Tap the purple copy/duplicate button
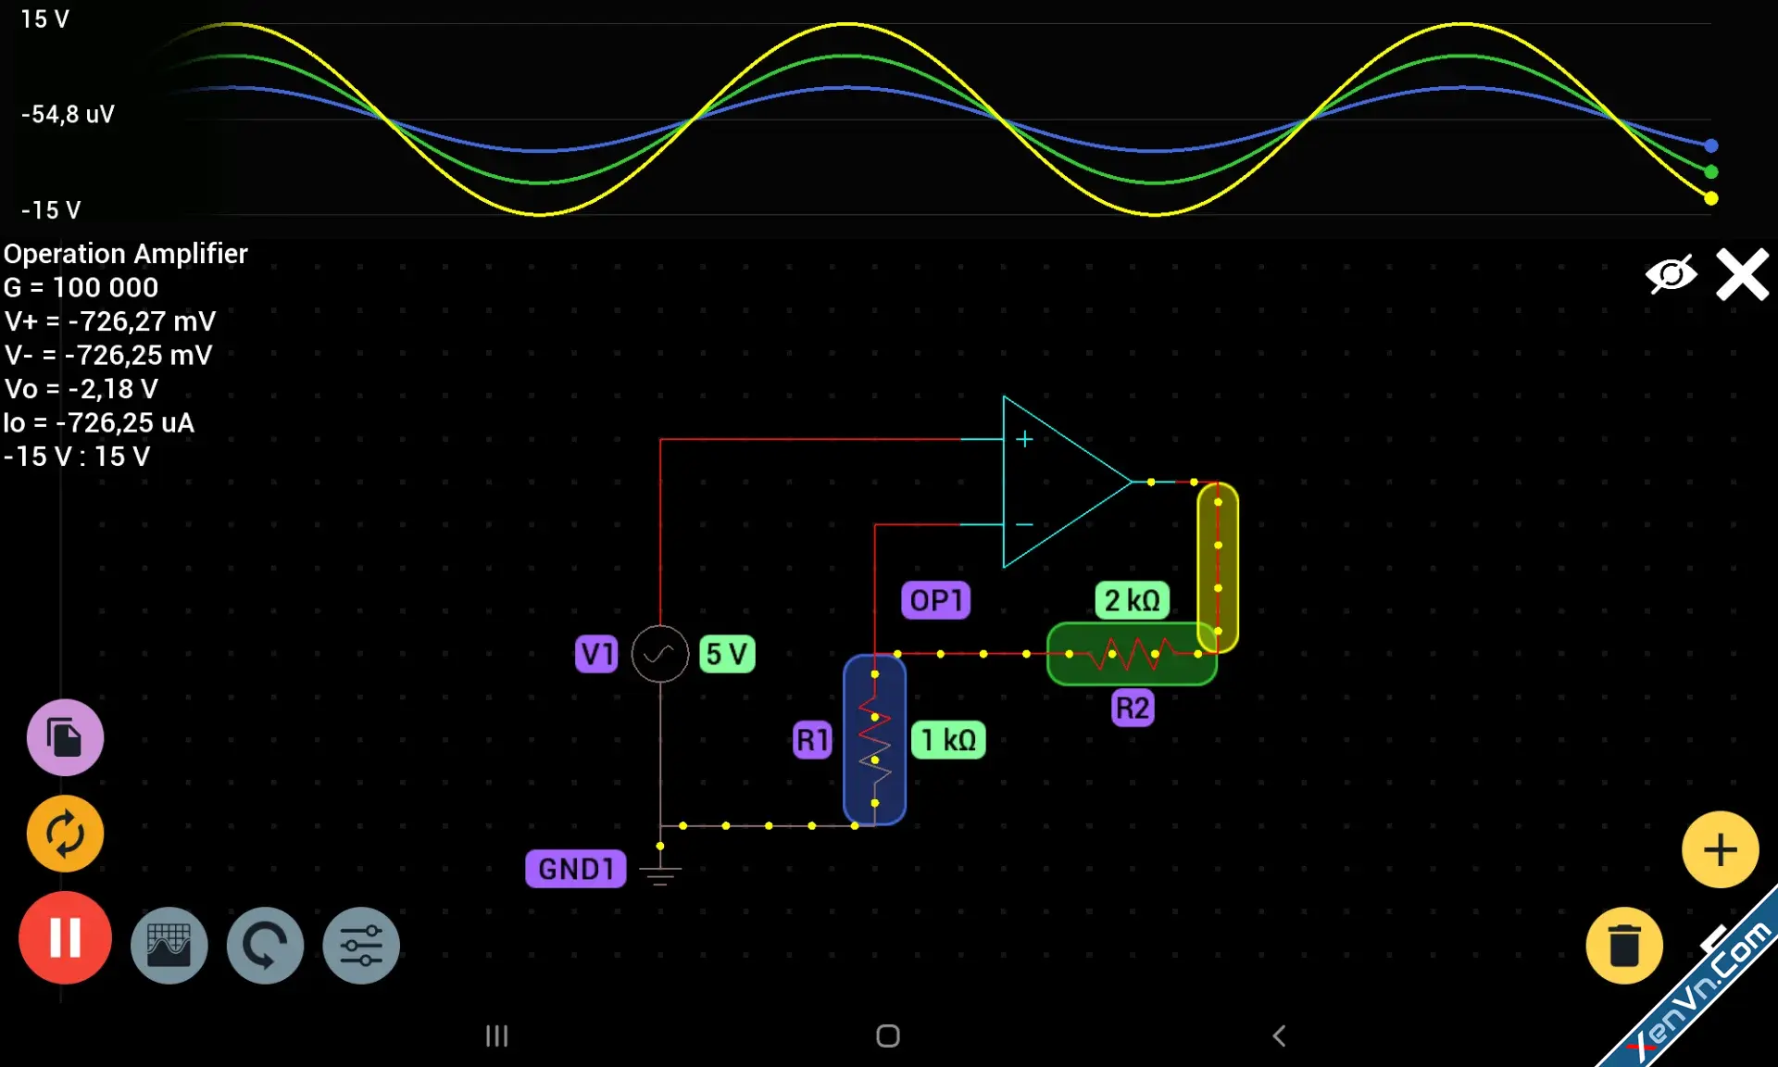 click(x=65, y=737)
